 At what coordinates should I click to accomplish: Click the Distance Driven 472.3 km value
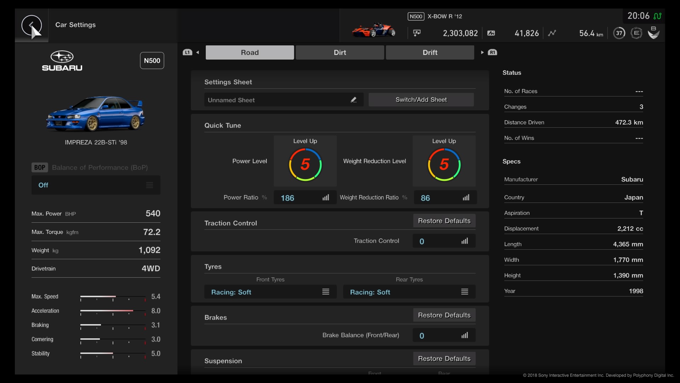tap(629, 122)
